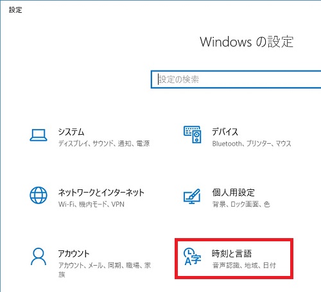The height and width of the screenshot is (292, 321).
Task: Open the システム settings category
Action: pyautogui.click(x=71, y=132)
